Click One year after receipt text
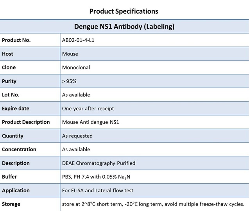This screenshot has width=249, height=211. (x=88, y=109)
